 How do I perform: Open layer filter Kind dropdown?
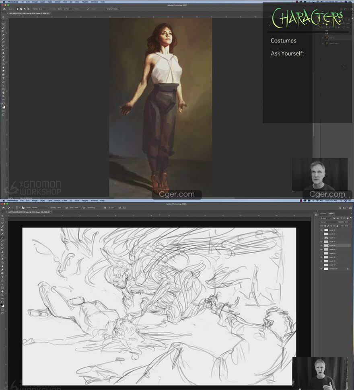(x=326, y=218)
